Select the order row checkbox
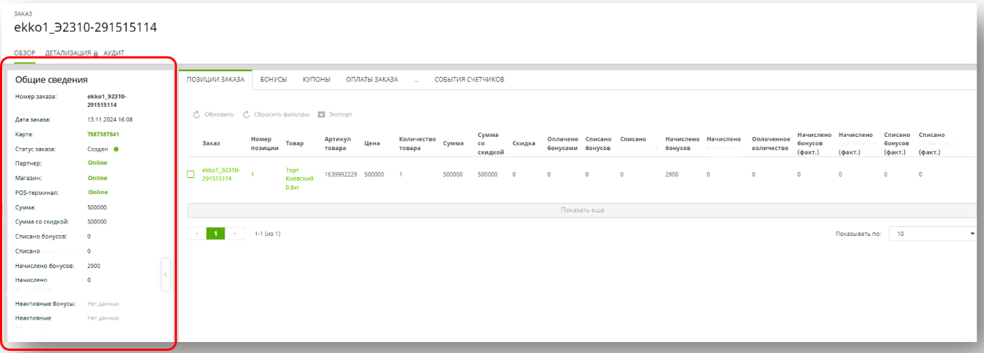 (x=191, y=174)
